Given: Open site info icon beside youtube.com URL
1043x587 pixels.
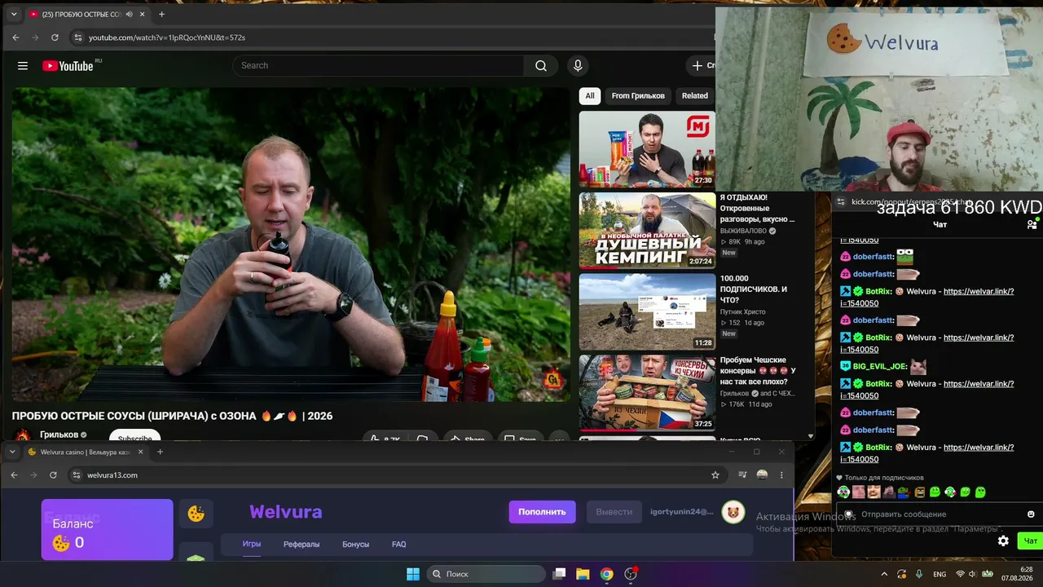Looking at the screenshot, I should pyautogui.click(x=77, y=38).
